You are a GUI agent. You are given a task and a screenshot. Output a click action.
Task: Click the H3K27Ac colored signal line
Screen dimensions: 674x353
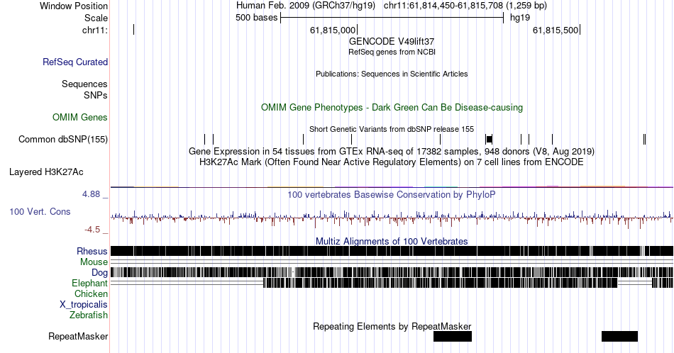[x=392, y=187]
